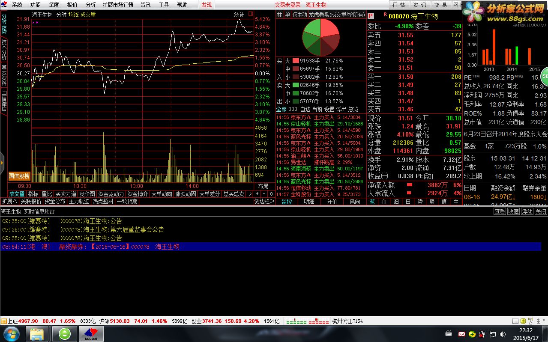Select the 量比 tab under the chart
Image resolution: width=548 pixels, height=342 pixels.
click(47, 194)
